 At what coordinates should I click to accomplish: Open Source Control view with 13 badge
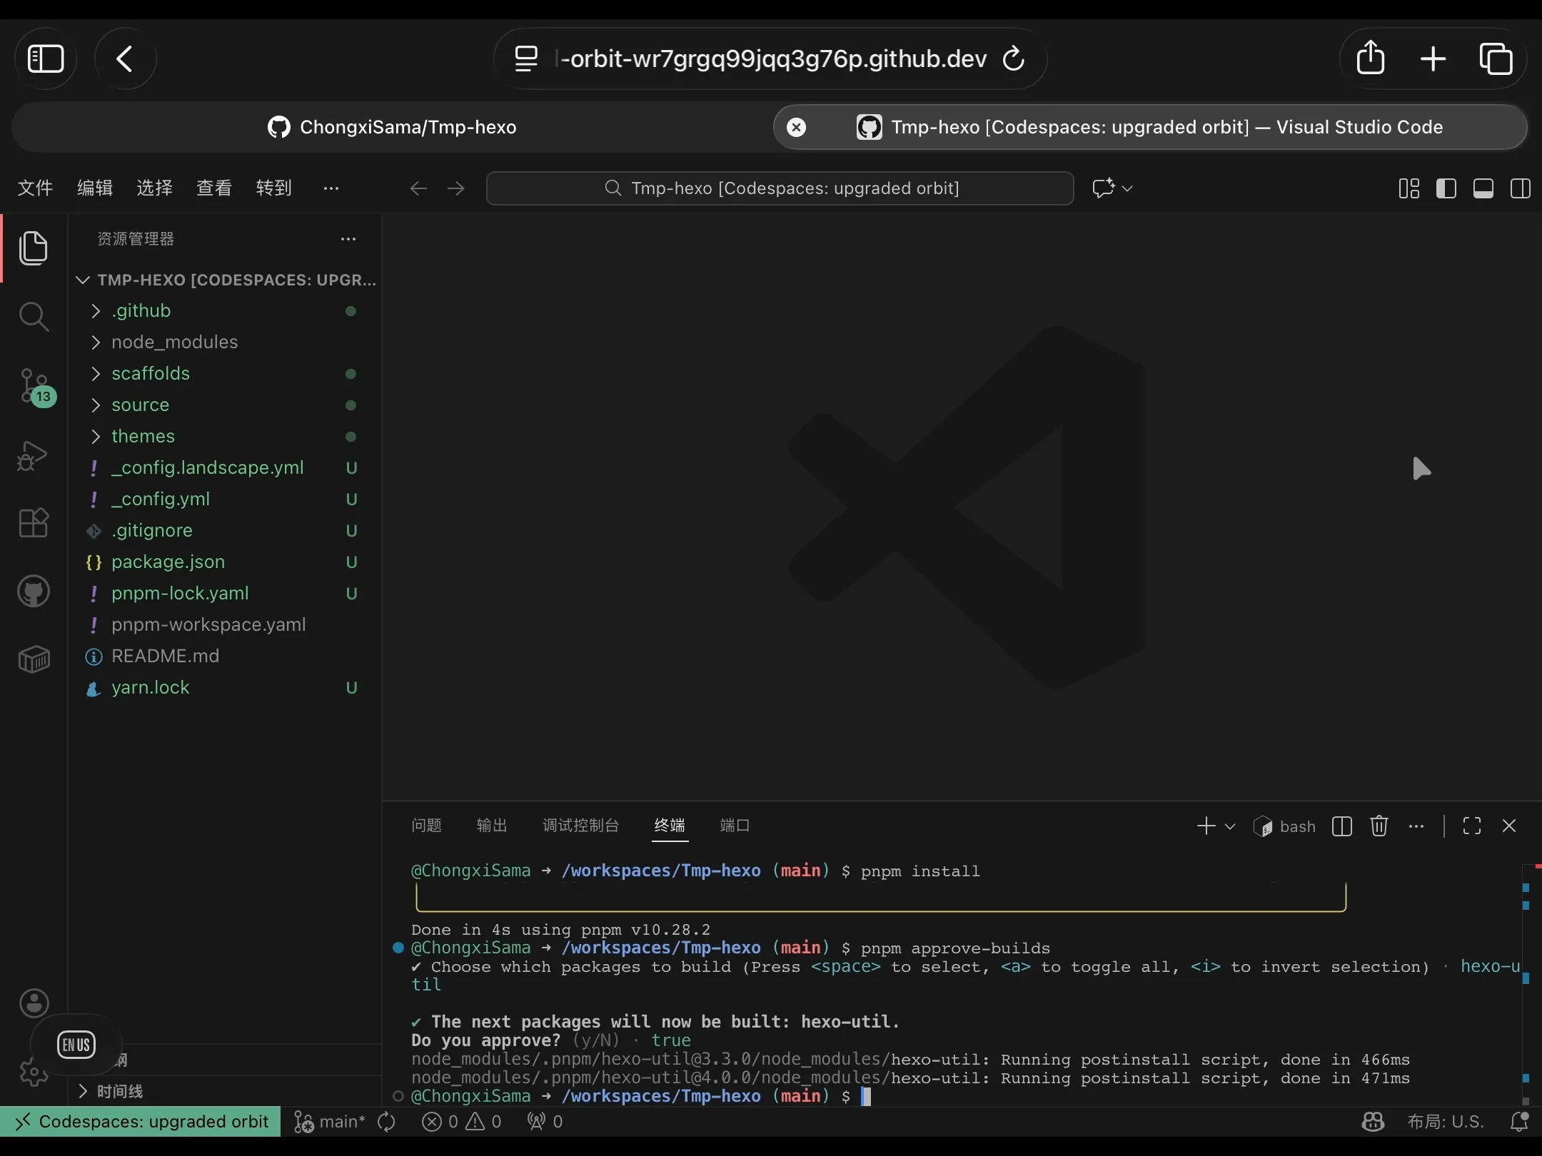(34, 387)
